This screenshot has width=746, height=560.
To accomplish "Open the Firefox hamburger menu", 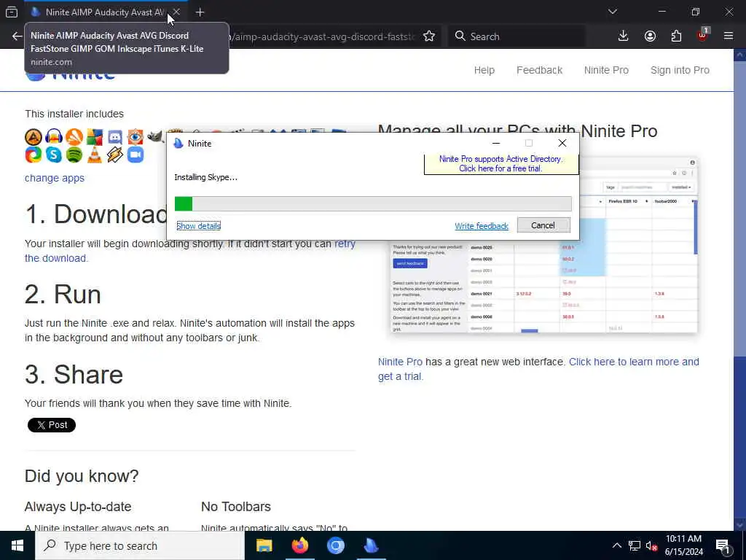I will pos(729,36).
